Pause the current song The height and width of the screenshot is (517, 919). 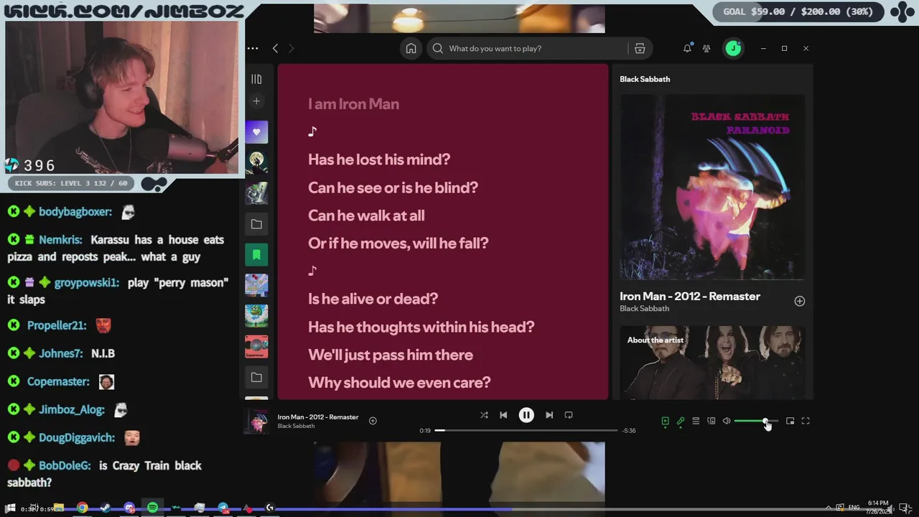526,415
